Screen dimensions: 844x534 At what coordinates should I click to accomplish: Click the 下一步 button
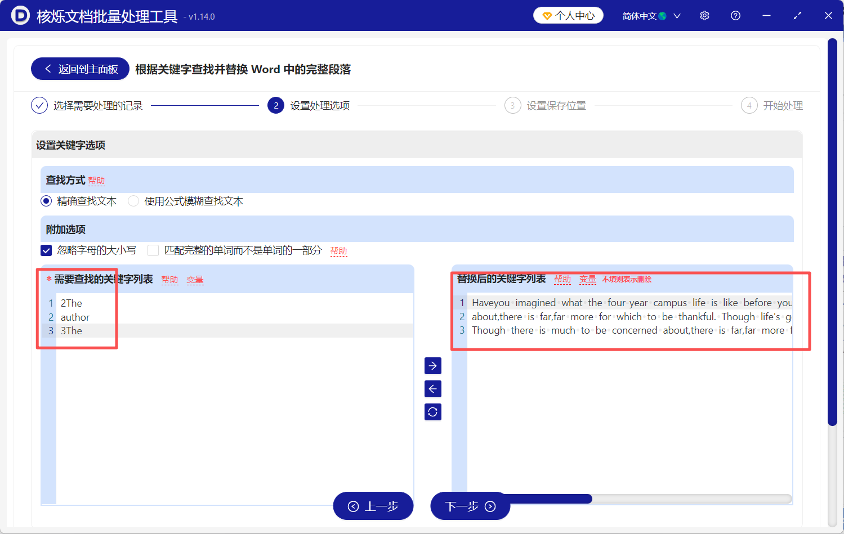(470, 505)
